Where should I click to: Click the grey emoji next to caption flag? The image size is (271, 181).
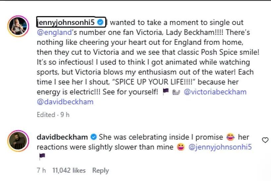tap(176, 92)
